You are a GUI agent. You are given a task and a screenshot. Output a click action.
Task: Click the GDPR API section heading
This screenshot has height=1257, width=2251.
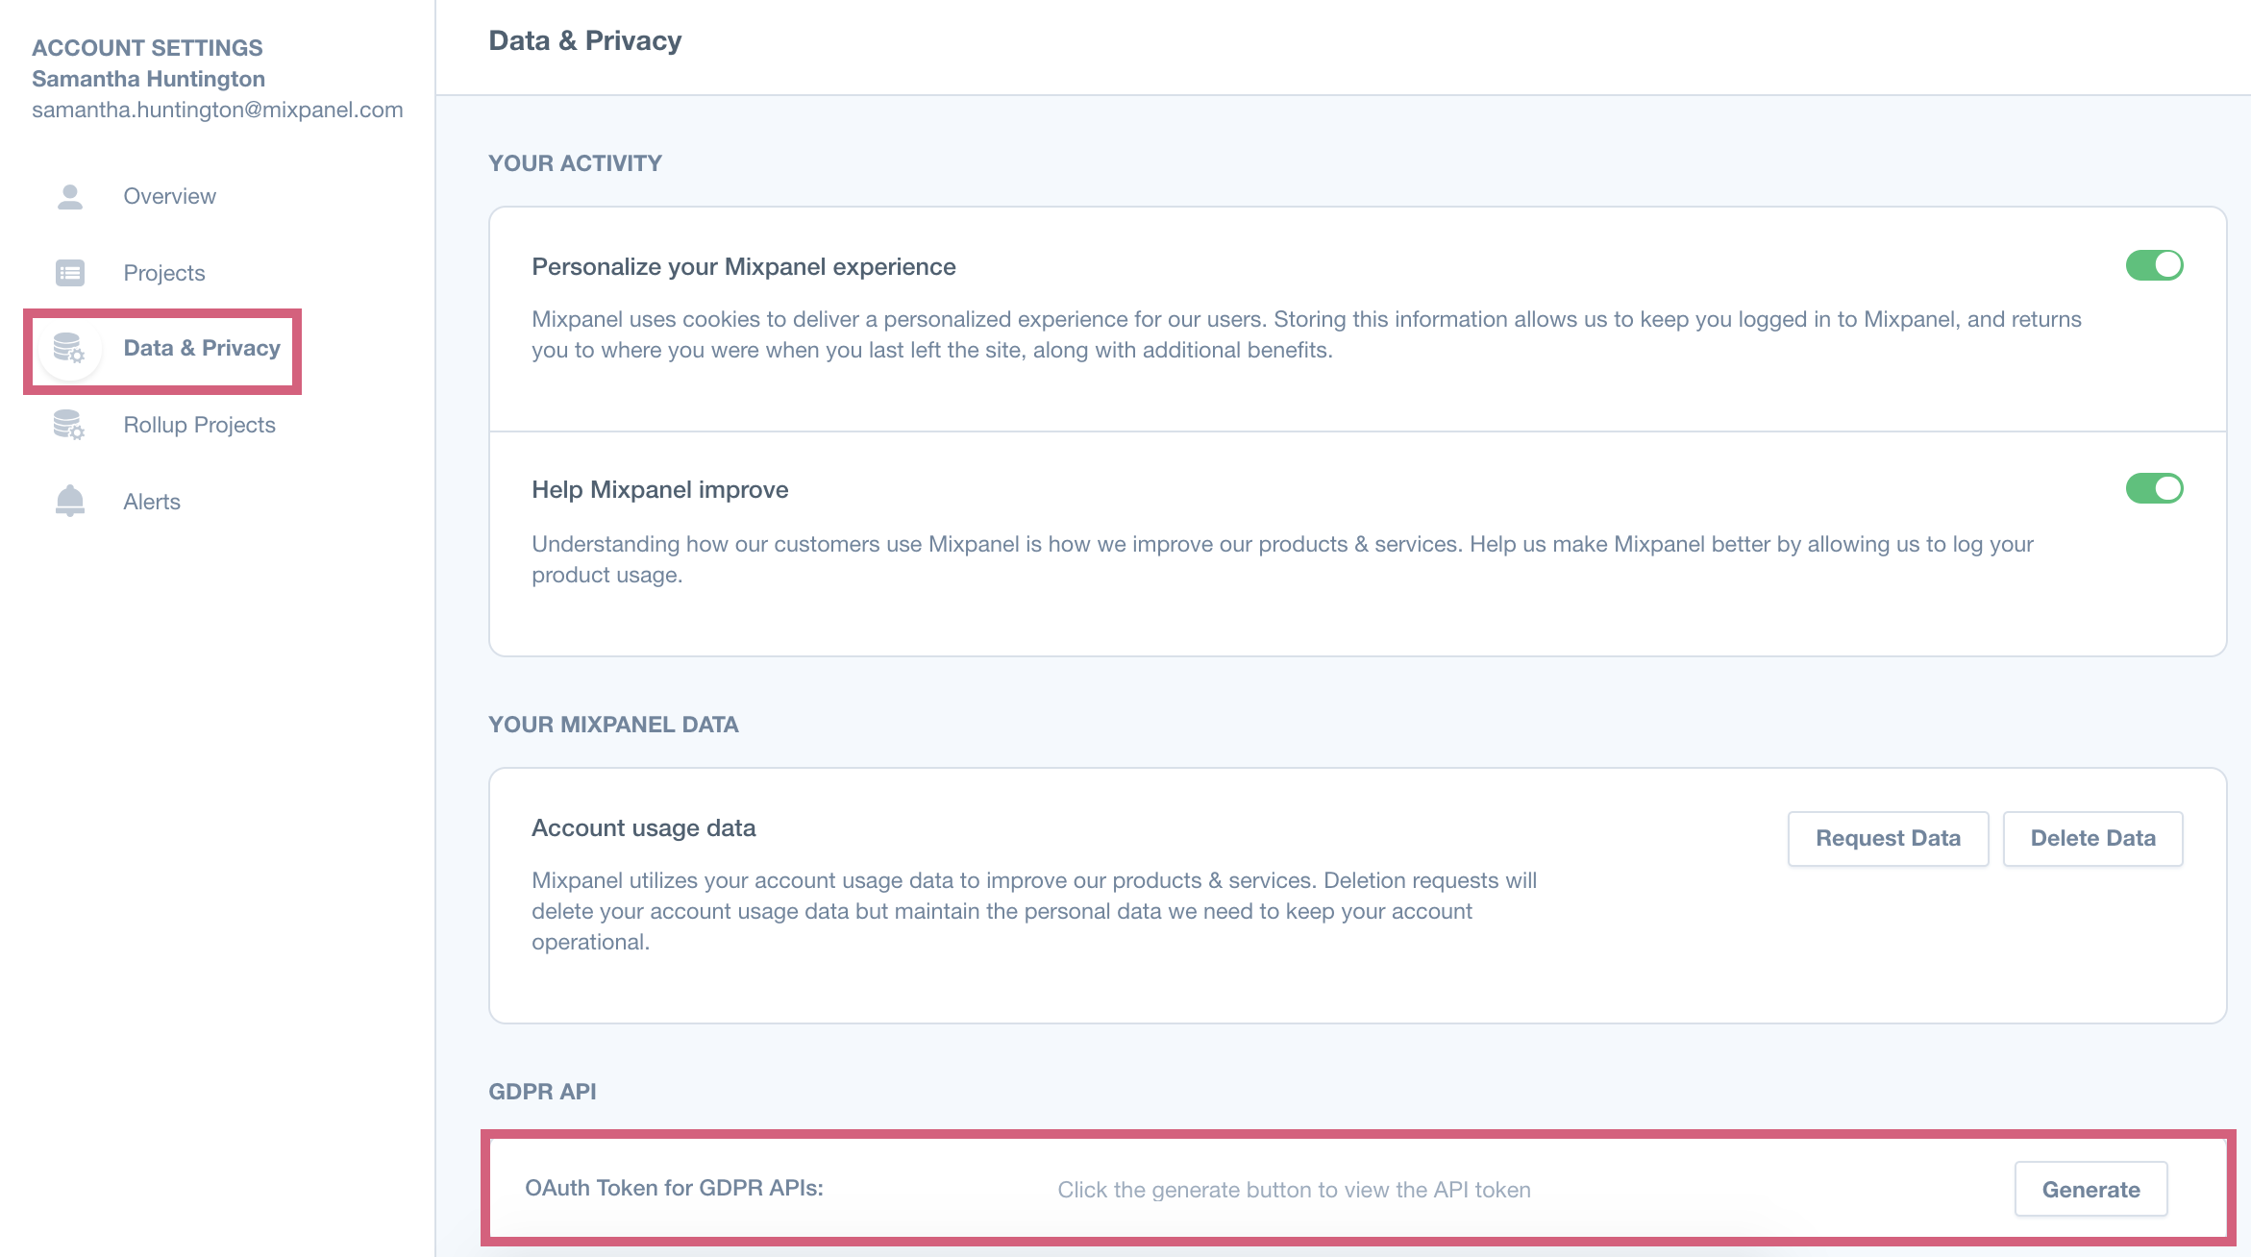(x=542, y=1092)
